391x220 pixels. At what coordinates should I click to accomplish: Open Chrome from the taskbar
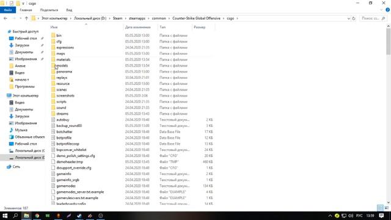pos(37,216)
